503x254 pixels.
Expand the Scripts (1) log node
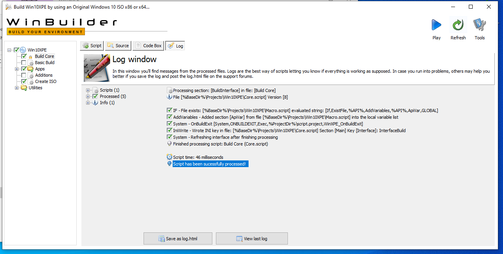pos(88,90)
